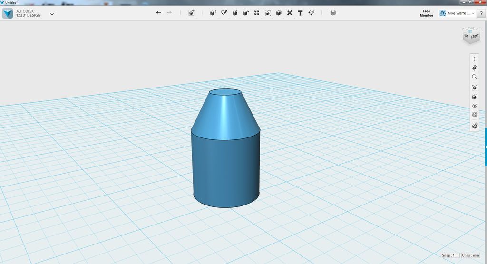The height and width of the screenshot is (264, 487).
Task: Click the Fit view icon
Action: (474, 88)
